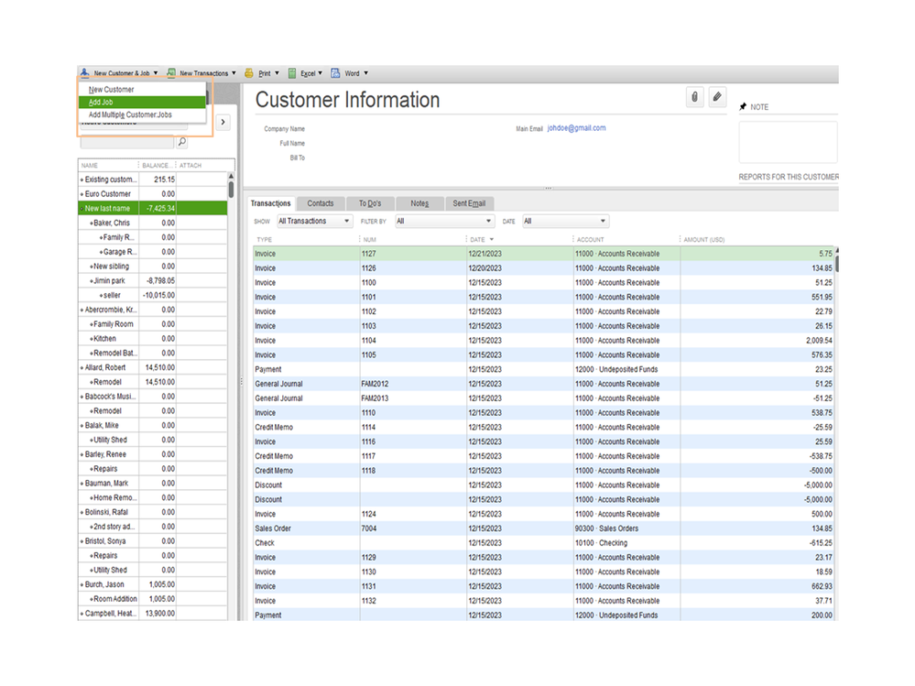Click inside the Note text box
The width and height of the screenshot is (915, 686).
click(788, 142)
